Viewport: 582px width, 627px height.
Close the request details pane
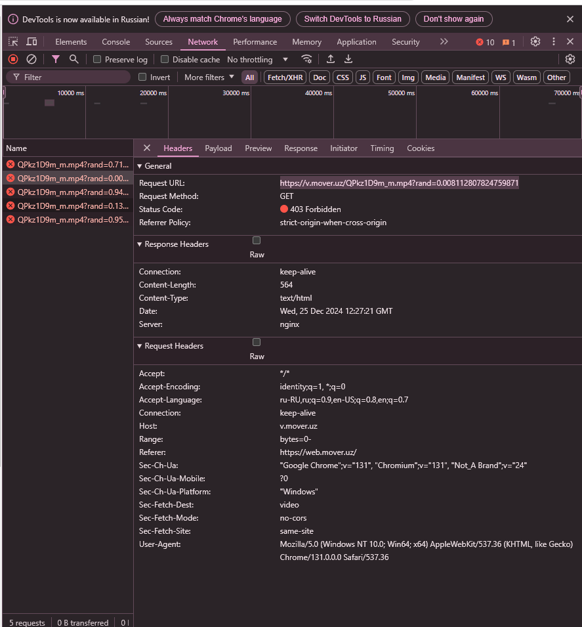point(147,148)
